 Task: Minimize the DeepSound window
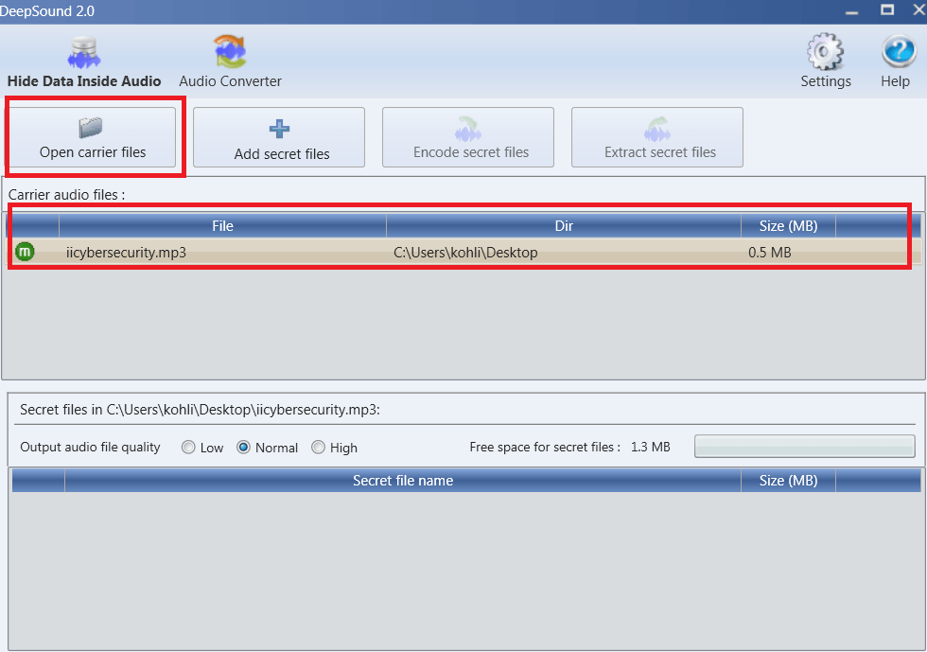pos(852,10)
